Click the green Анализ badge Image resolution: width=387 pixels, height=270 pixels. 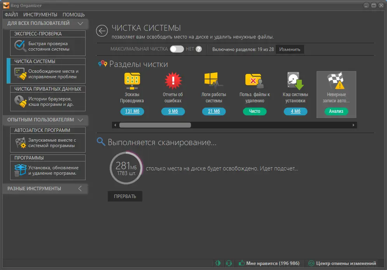coord(336,111)
